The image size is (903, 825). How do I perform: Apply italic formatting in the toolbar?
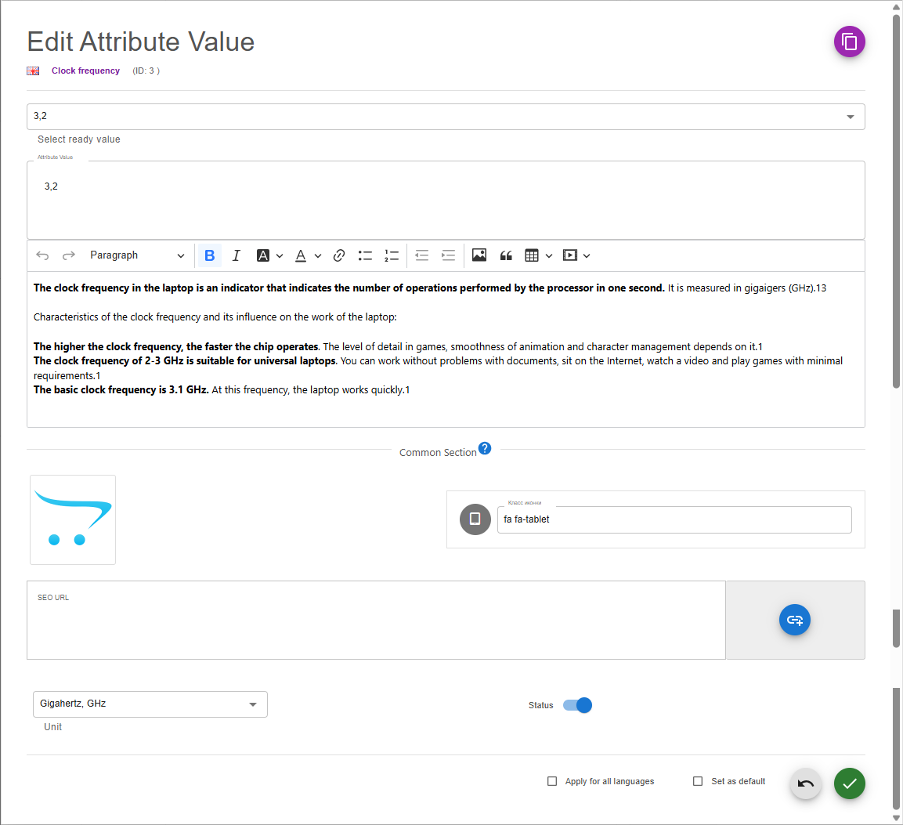click(236, 255)
